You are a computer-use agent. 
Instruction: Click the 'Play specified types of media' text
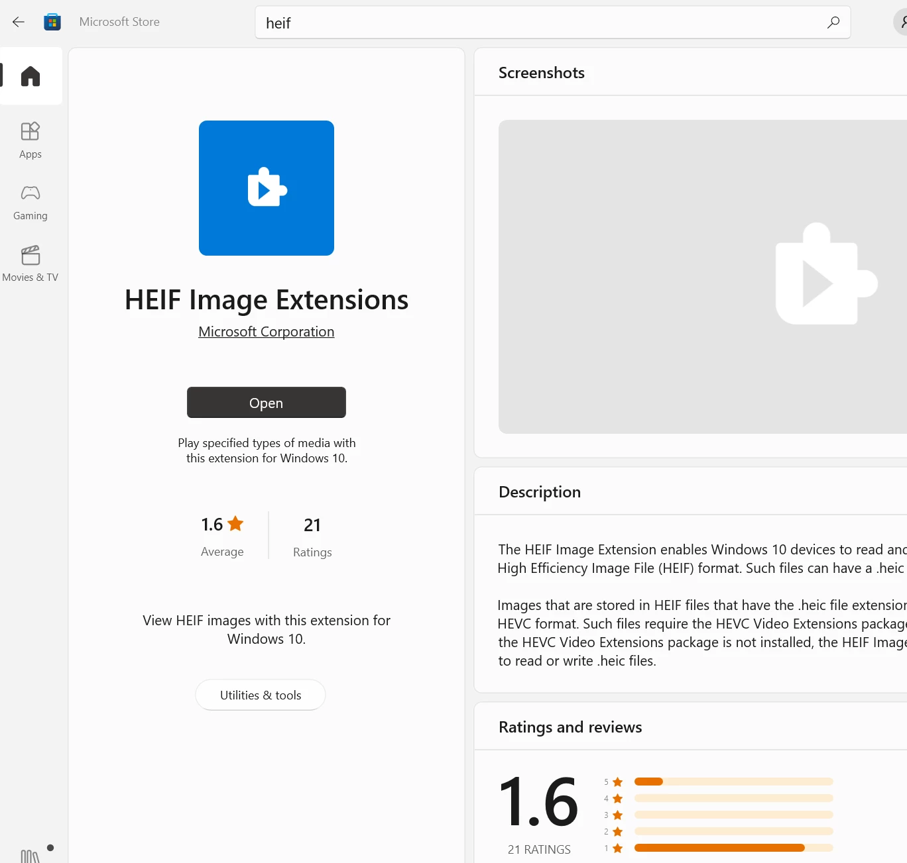[x=267, y=450]
